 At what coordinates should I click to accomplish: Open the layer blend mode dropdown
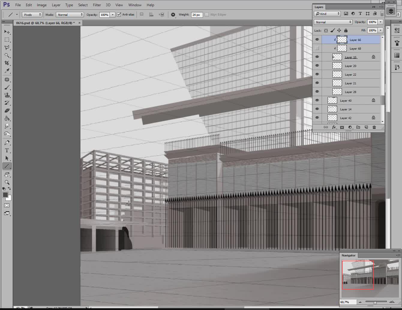click(x=333, y=22)
